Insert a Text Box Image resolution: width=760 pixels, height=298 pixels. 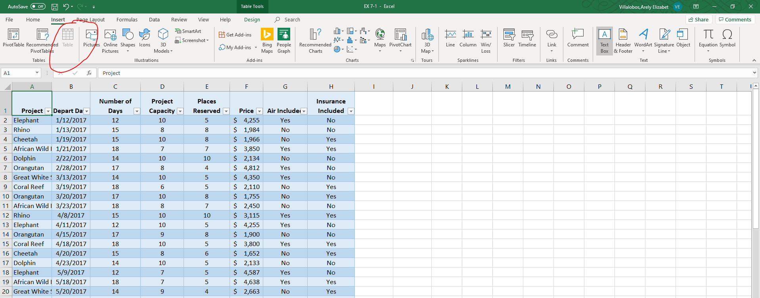604,40
